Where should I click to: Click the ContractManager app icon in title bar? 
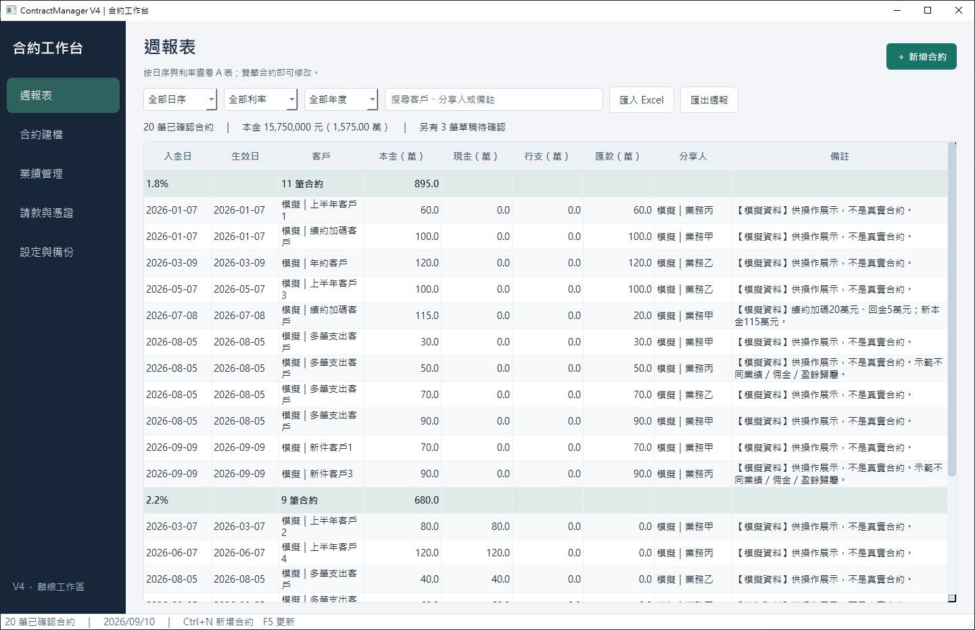click(x=11, y=10)
